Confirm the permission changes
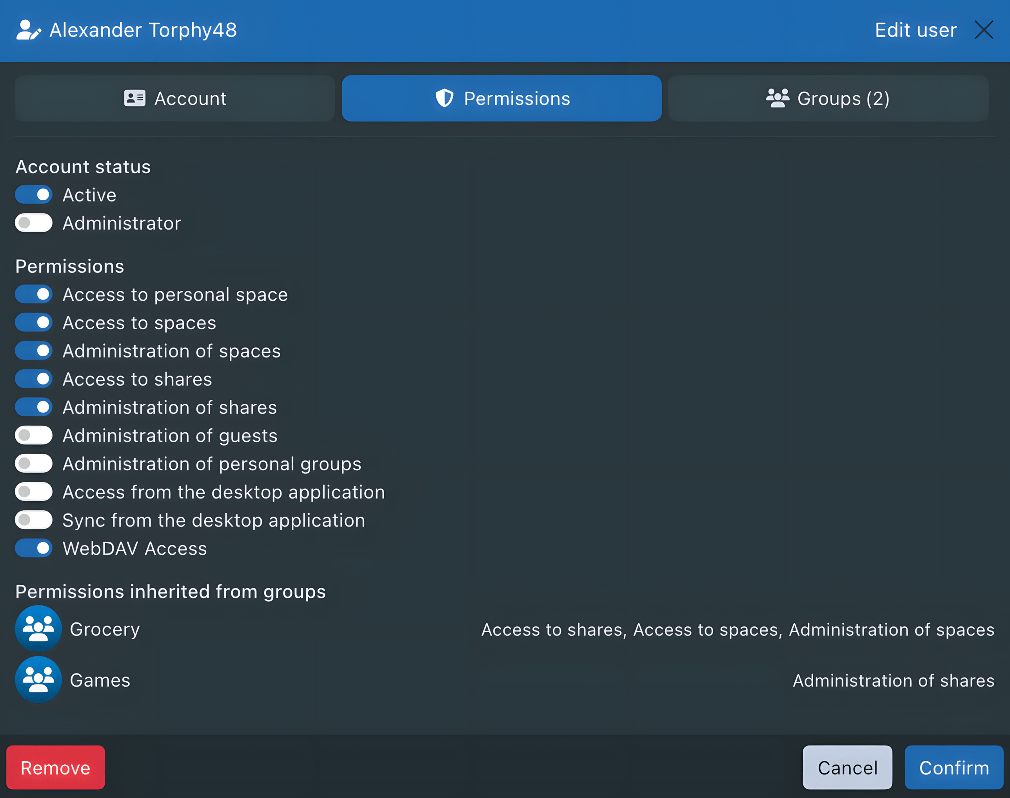This screenshot has height=798, width=1010. [x=954, y=767]
